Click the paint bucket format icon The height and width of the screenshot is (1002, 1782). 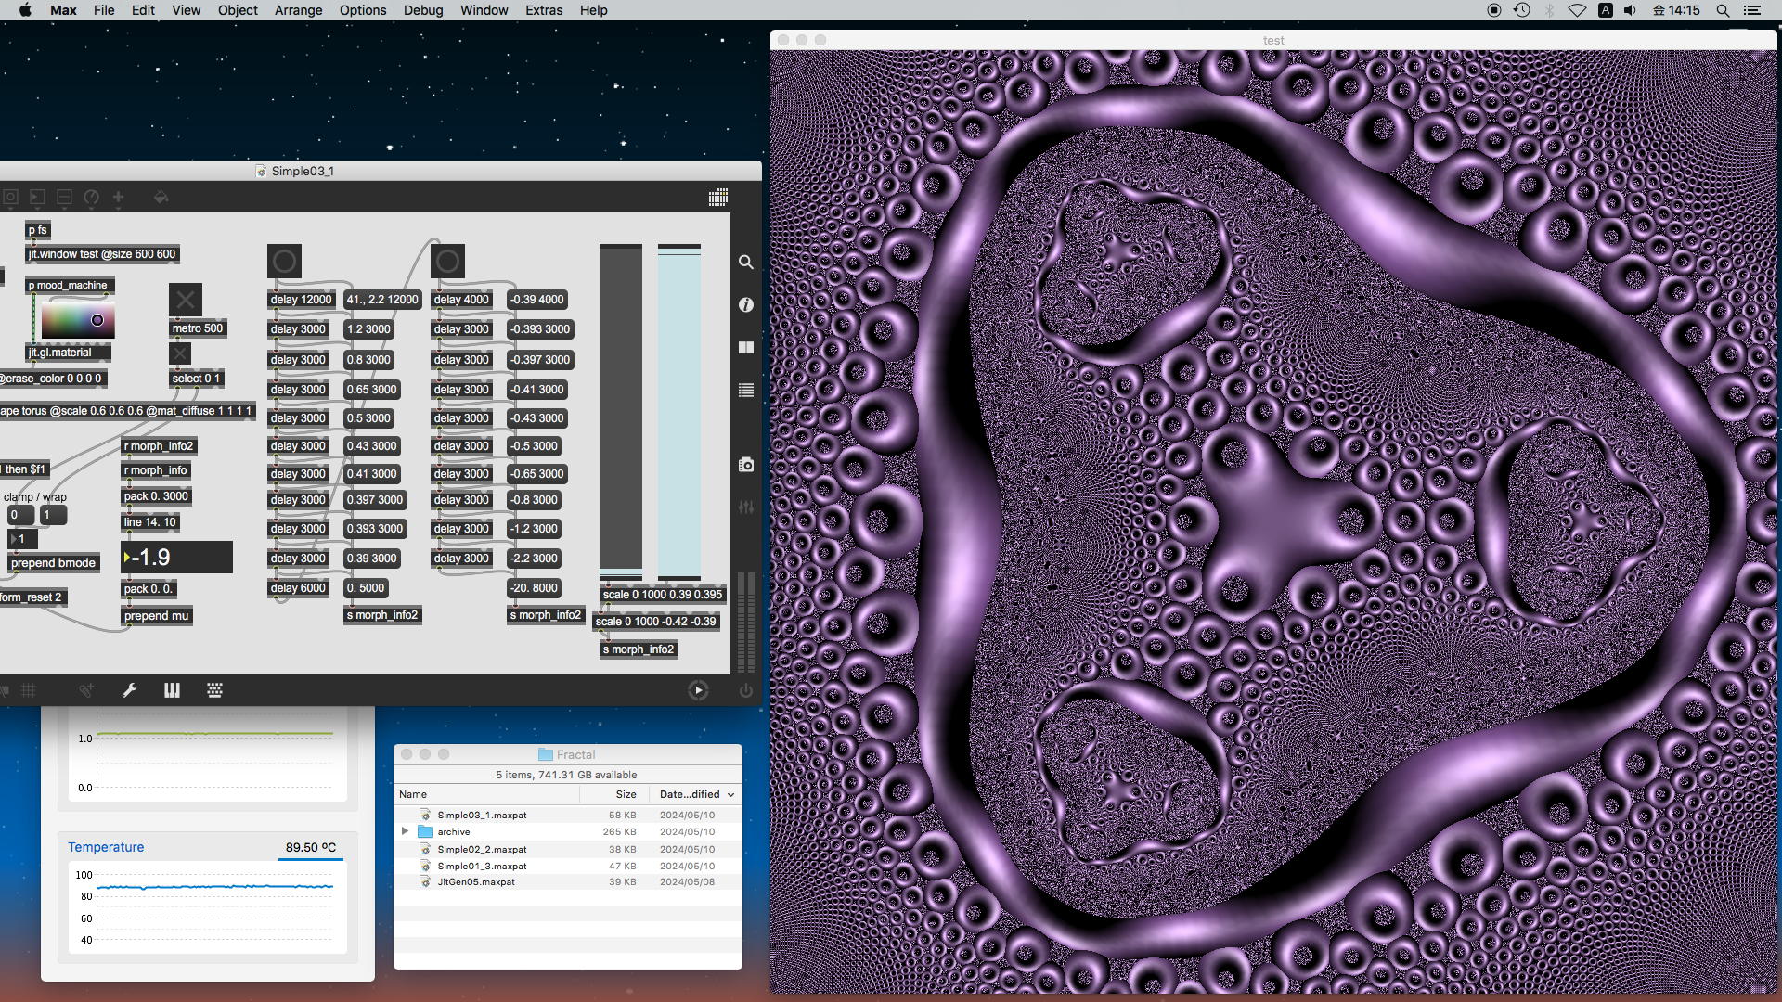point(161,197)
